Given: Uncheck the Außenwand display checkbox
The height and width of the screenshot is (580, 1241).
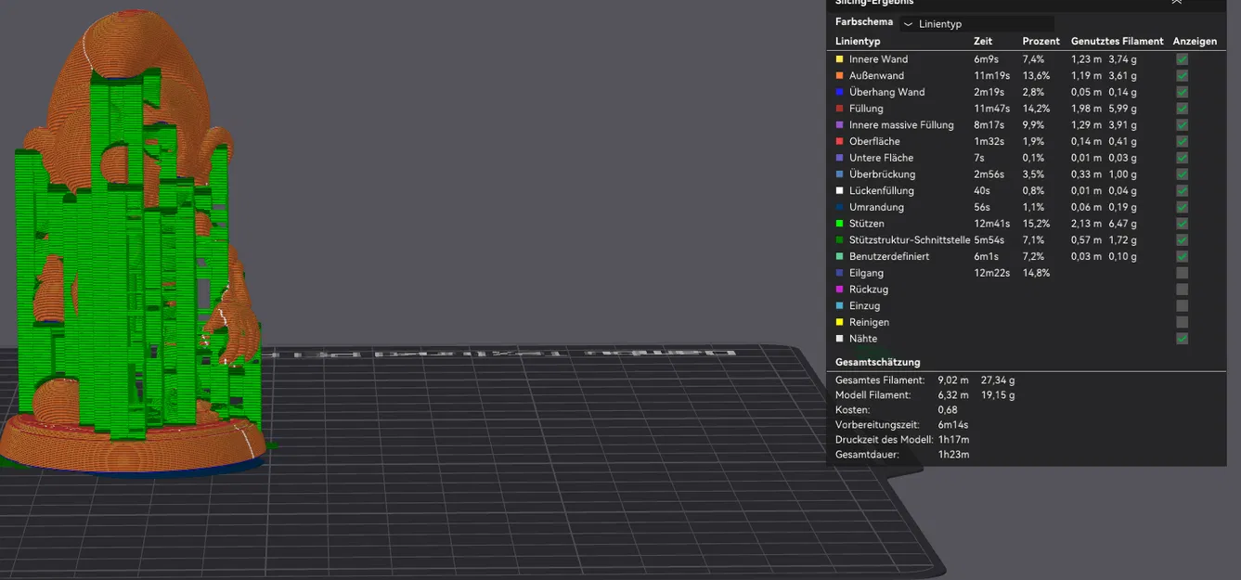Looking at the screenshot, I should tap(1182, 76).
